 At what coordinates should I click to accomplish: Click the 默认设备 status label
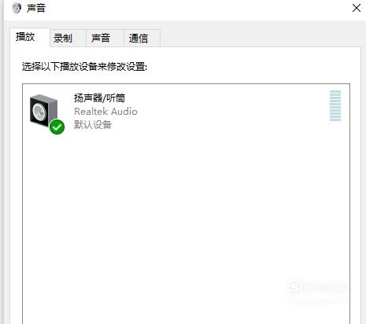[93, 125]
